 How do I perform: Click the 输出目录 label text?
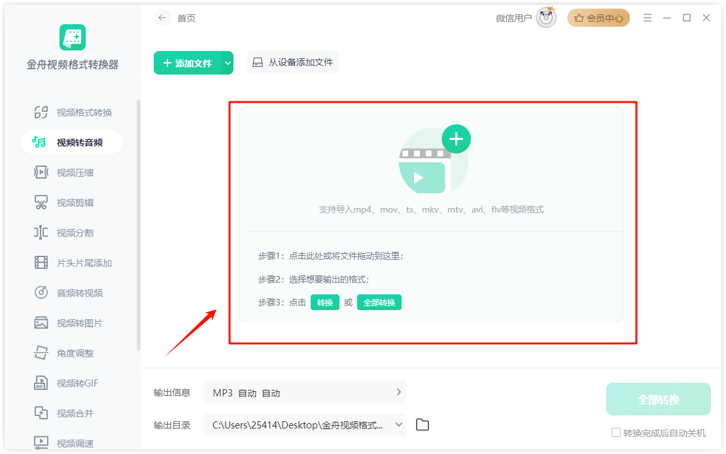(172, 425)
